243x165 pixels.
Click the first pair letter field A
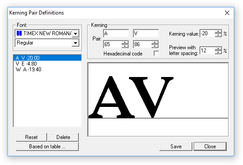[x=116, y=33]
